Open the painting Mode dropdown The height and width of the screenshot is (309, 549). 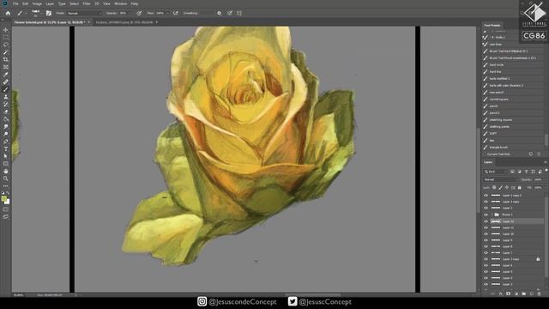point(84,13)
